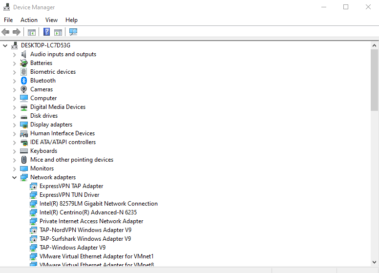Viewport: 379px width, 273px height.
Task: Collapse the DESKTOP-LC7D53G root node
Action: pyautogui.click(x=5, y=45)
